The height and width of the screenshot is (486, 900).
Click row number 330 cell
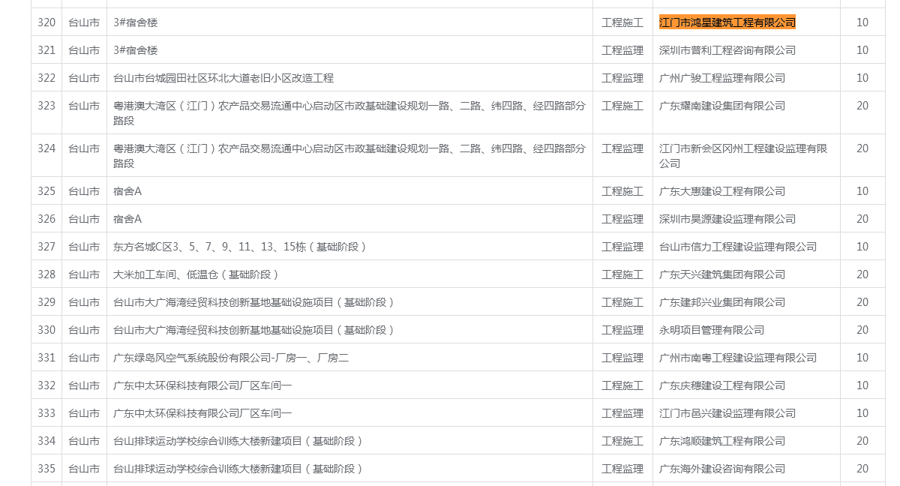coord(46,330)
